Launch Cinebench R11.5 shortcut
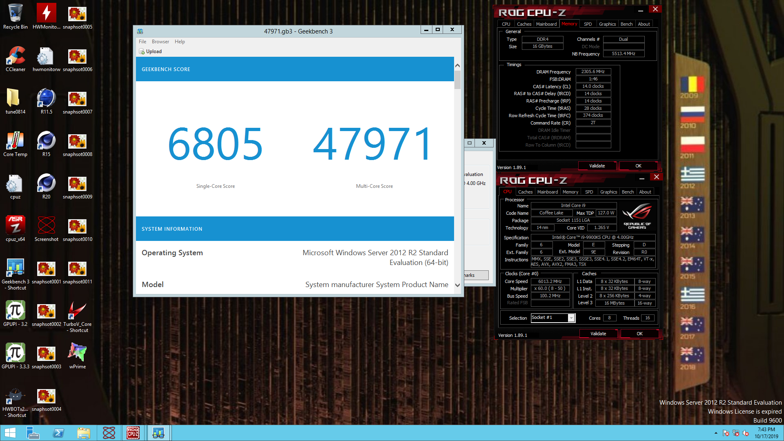The image size is (784, 441). (46, 101)
